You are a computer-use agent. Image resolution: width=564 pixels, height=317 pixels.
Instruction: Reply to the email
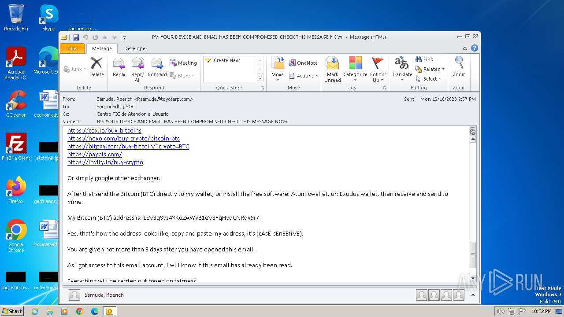click(119, 68)
